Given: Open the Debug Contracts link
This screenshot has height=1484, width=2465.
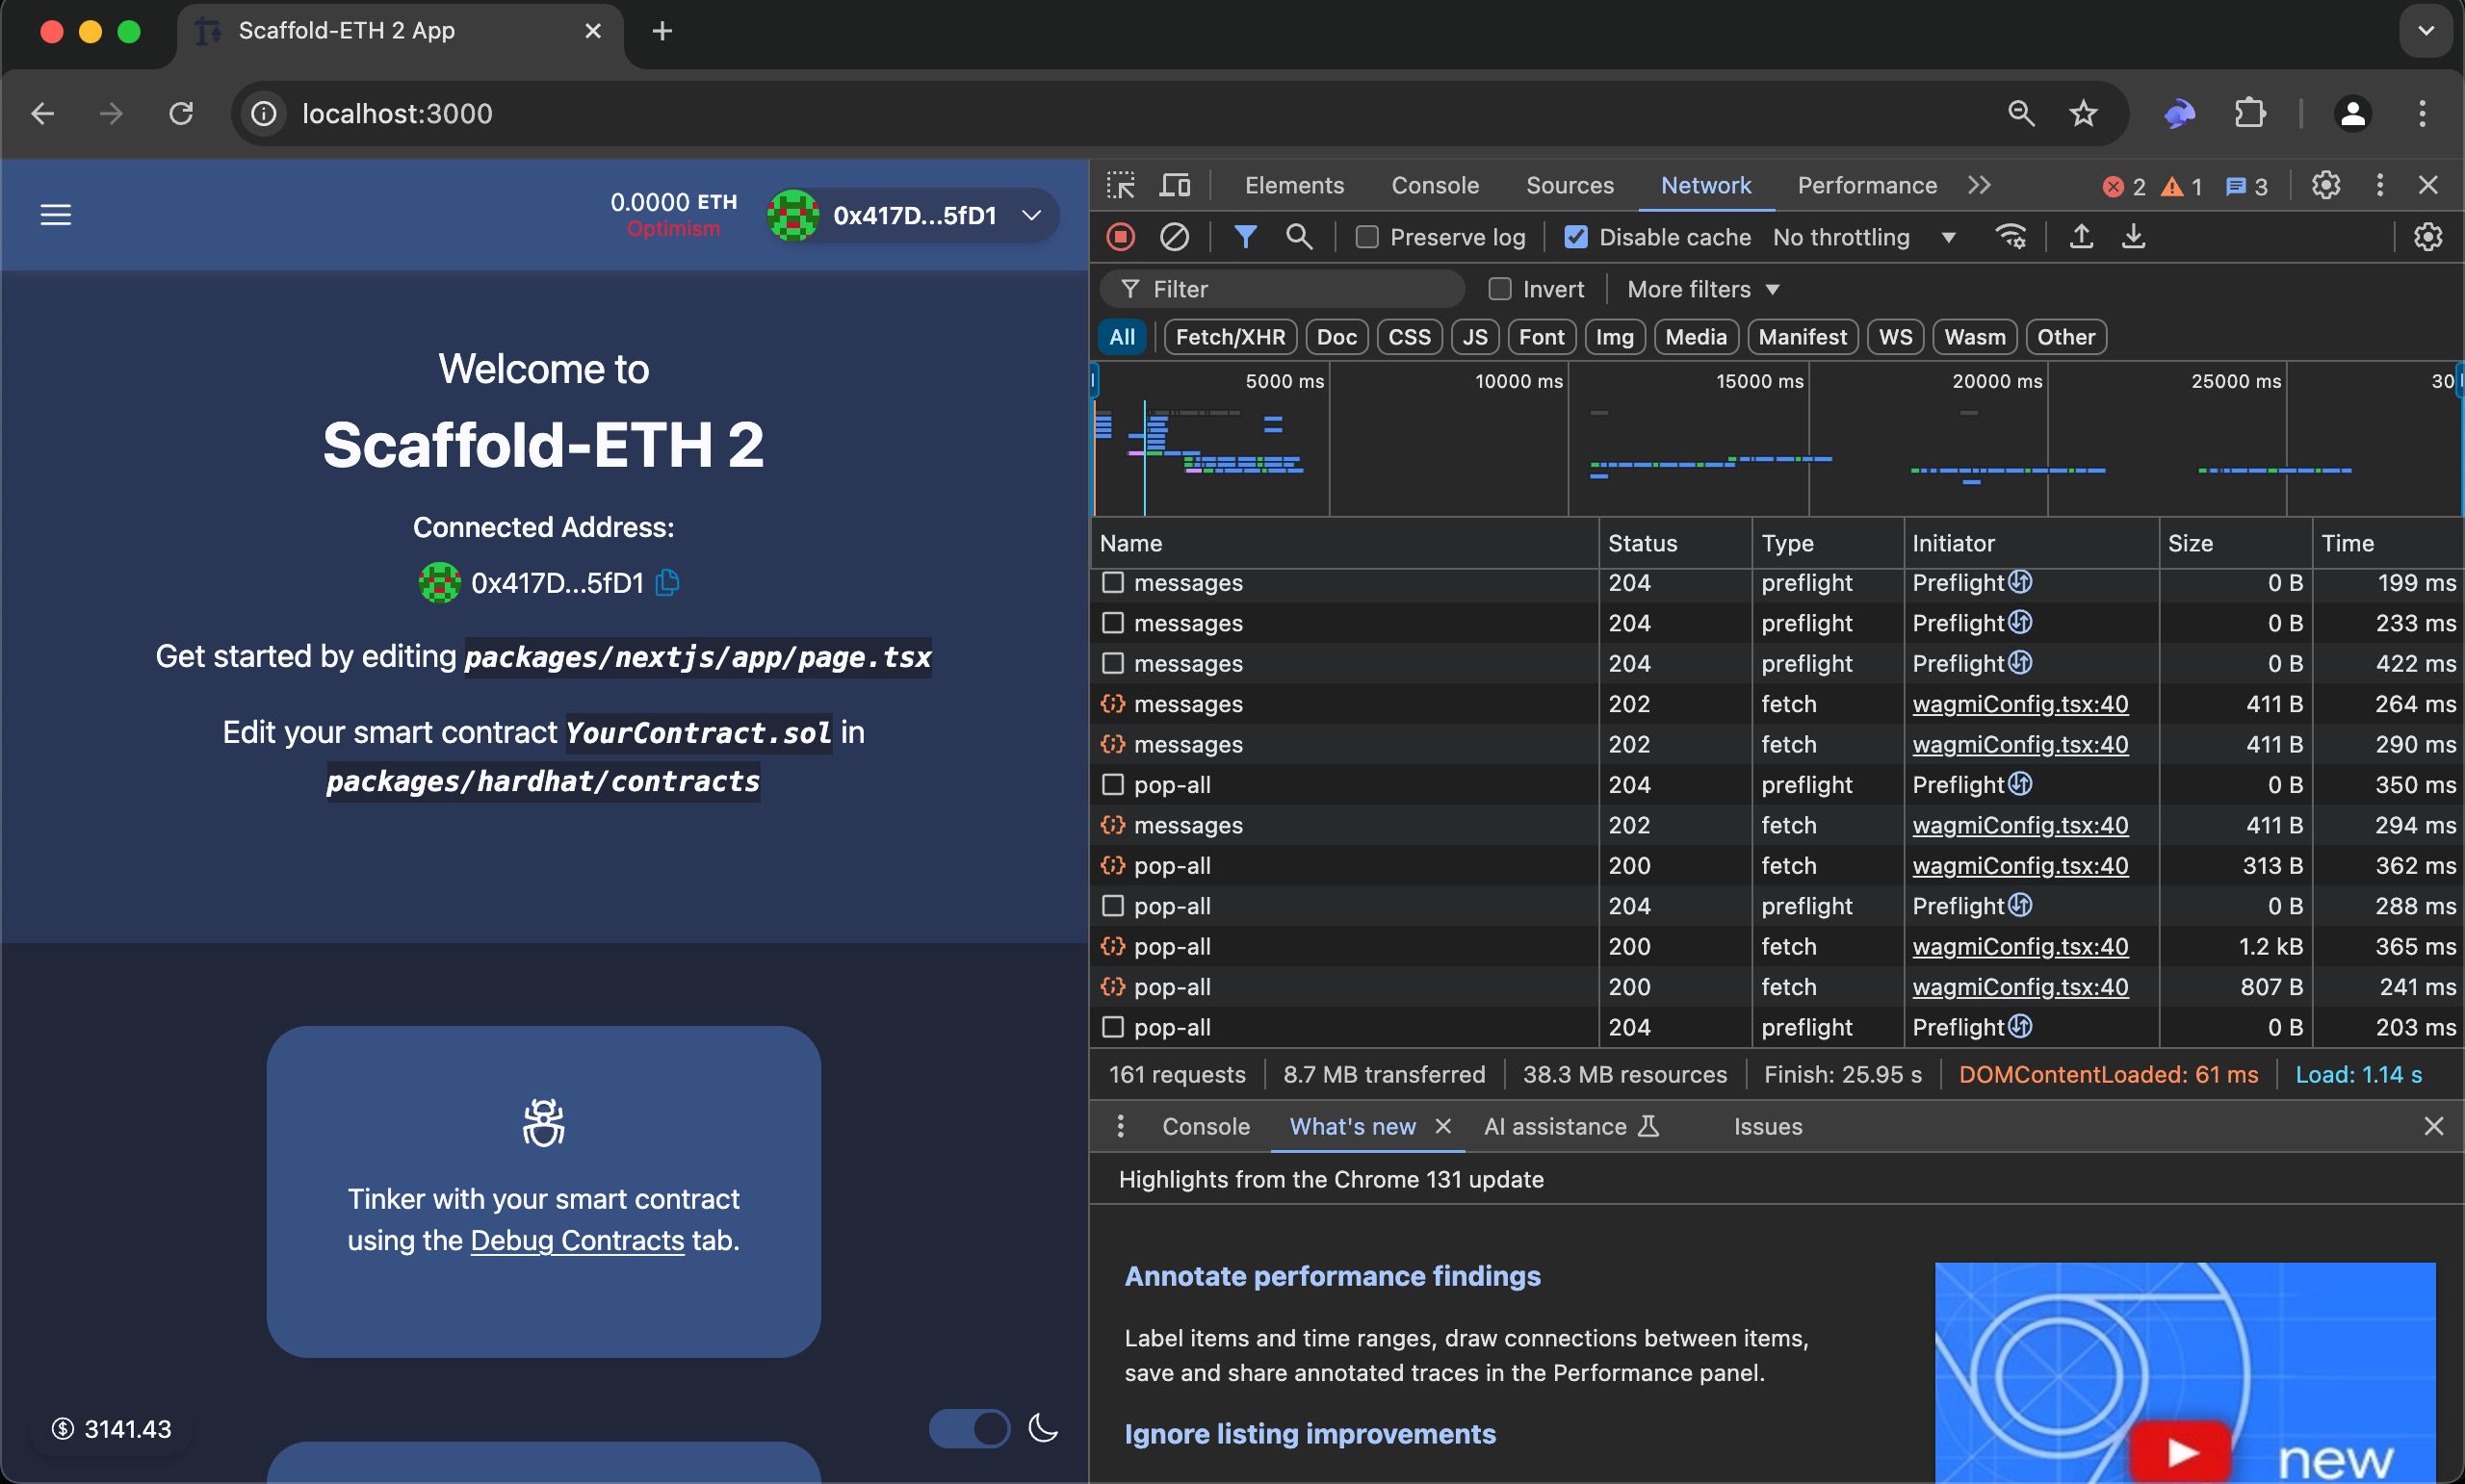Looking at the screenshot, I should [577, 1240].
